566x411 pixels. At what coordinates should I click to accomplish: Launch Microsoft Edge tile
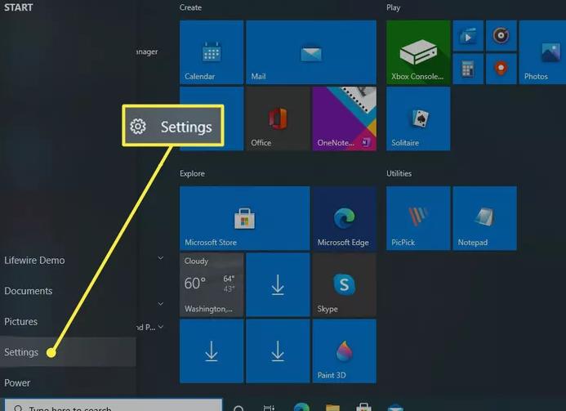pos(343,218)
